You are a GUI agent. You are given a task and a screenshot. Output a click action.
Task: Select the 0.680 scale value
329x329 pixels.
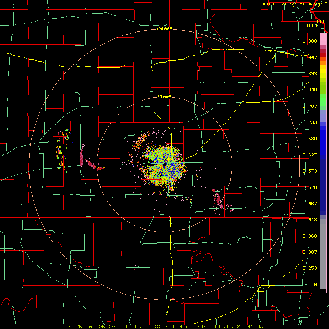[x=310, y=139]
